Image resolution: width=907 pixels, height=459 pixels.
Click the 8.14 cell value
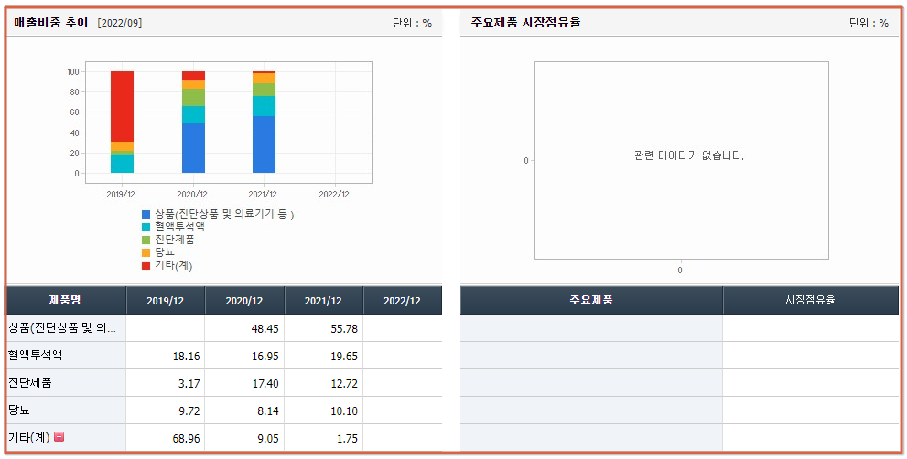268,411
